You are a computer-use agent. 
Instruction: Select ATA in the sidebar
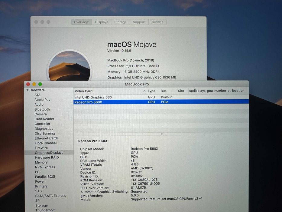tap(37, 95)
